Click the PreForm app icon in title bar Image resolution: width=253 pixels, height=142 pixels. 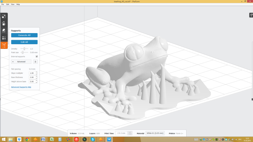(x=2, y=2)
